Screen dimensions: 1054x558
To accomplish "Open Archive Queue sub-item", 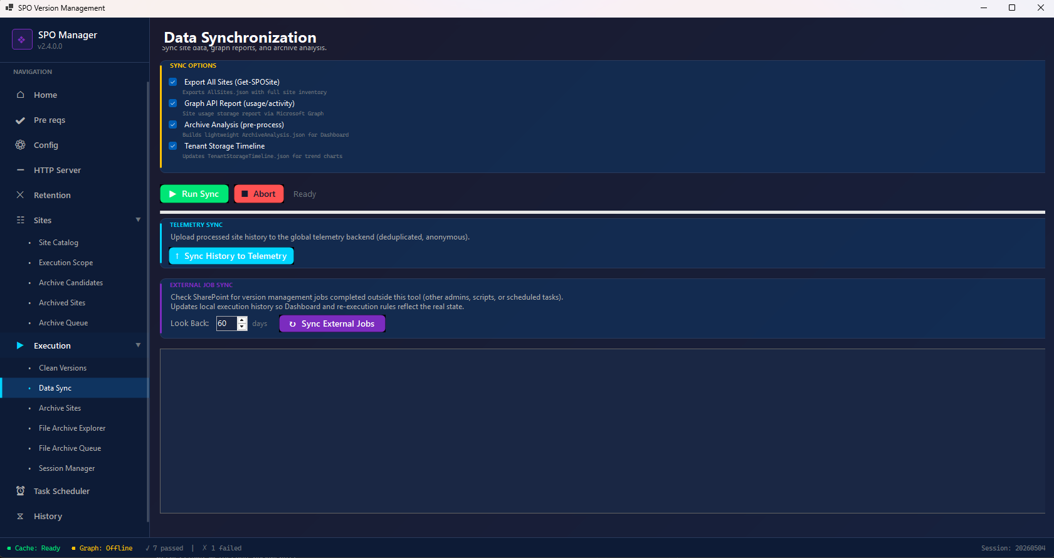I will (x=74, y=323).
